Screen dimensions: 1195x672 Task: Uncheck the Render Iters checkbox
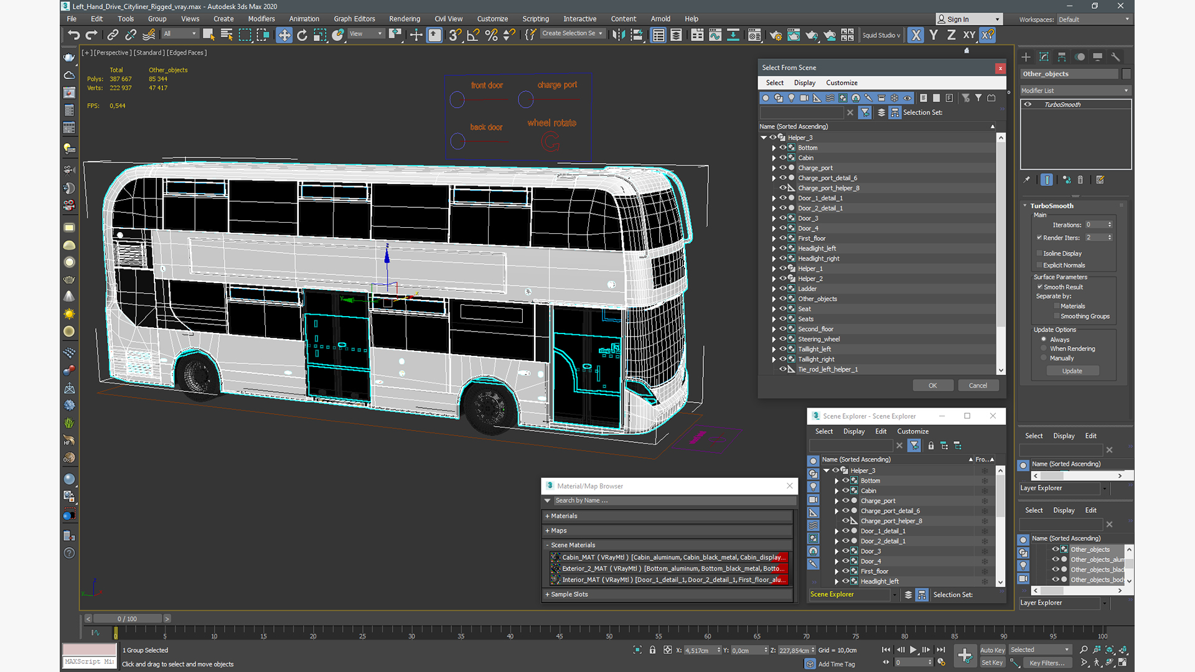click(x=1039, y=238)
